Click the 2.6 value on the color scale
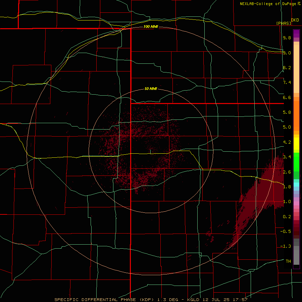 pos(287,172)
